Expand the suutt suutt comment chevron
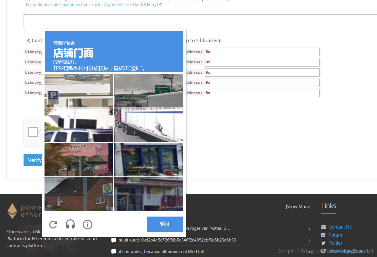The image size is (377, 257). pyautogui.click(x=309, y=240)
